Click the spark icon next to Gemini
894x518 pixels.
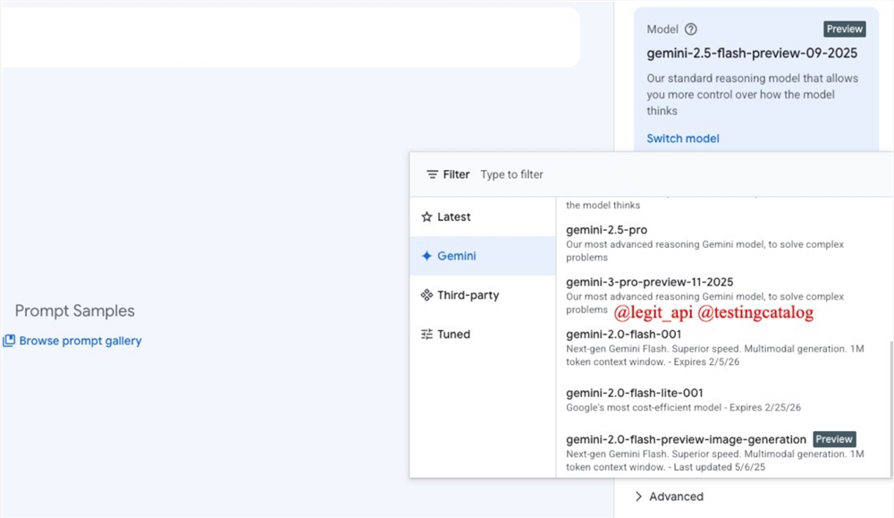pyautogui.click(x=427, y=256)
